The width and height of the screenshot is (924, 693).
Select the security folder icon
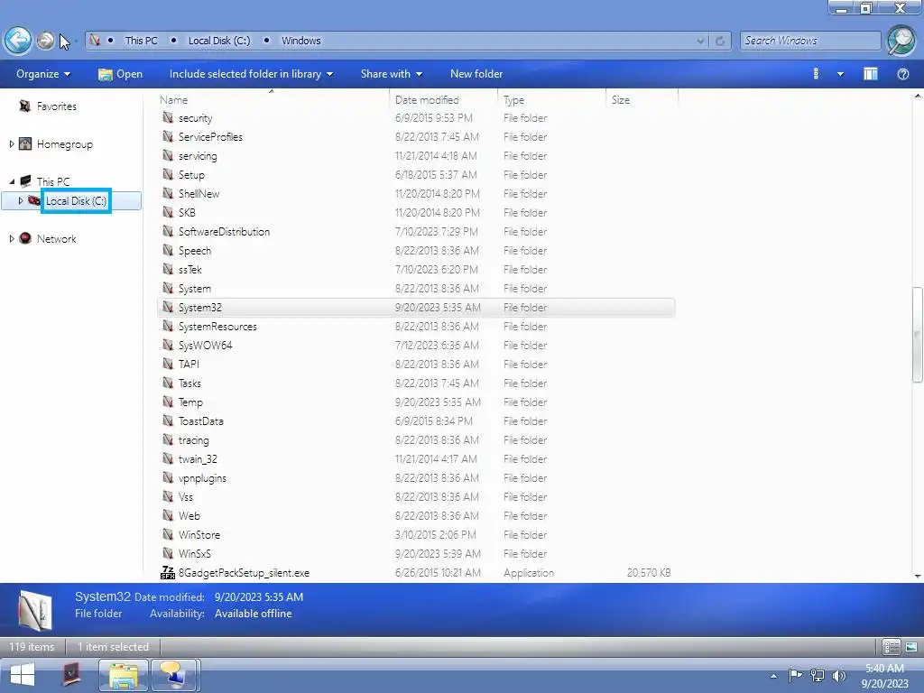click(x=168, y=118)
